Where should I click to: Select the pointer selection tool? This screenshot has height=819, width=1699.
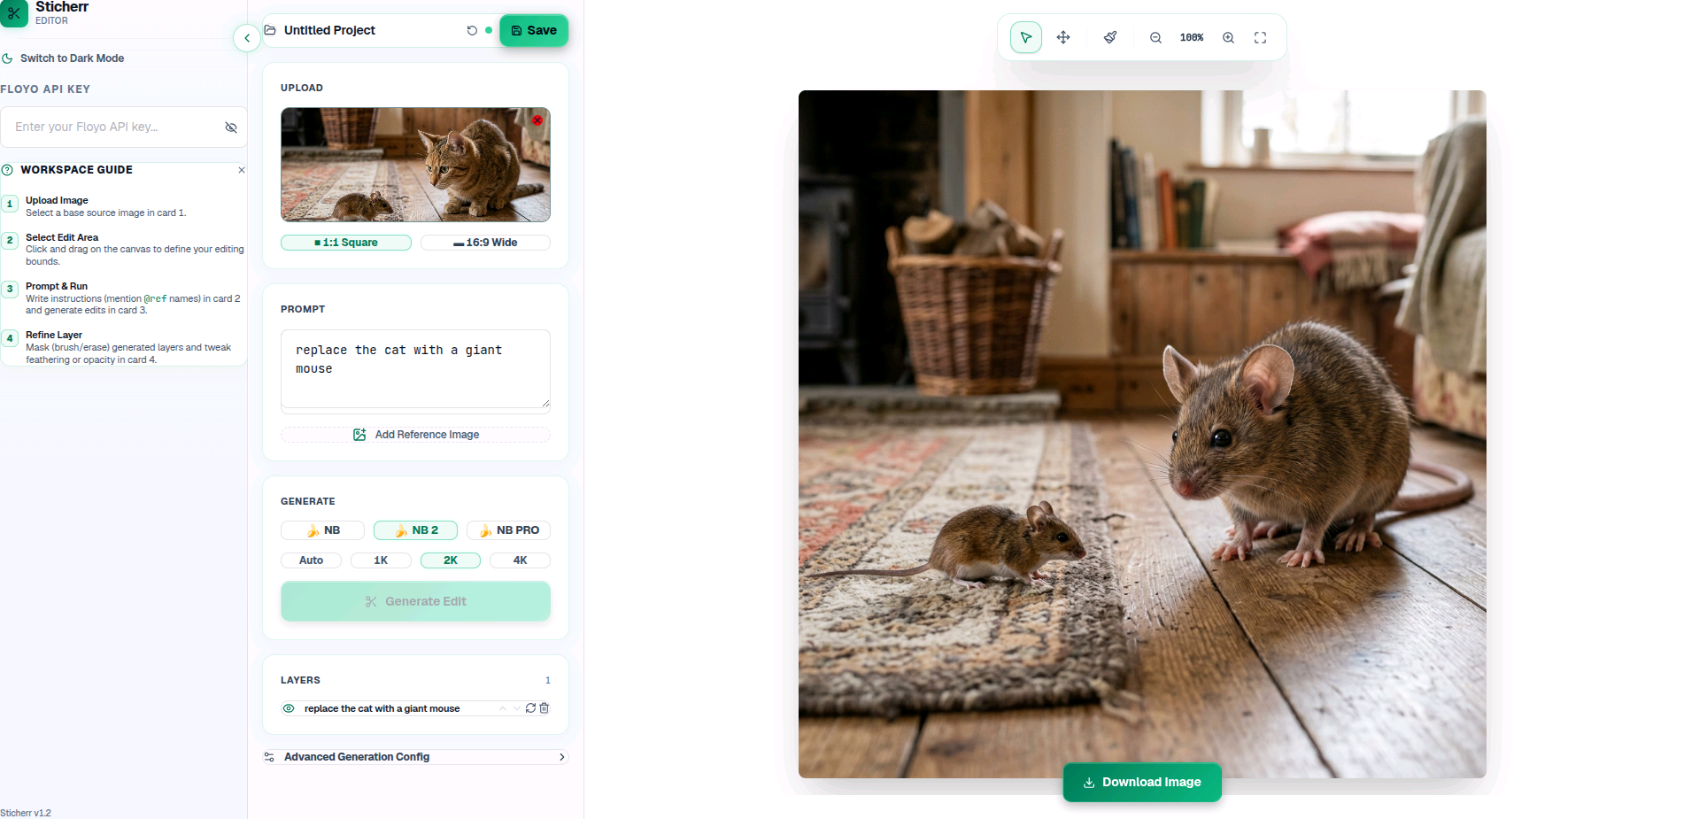coord(1025,37)
